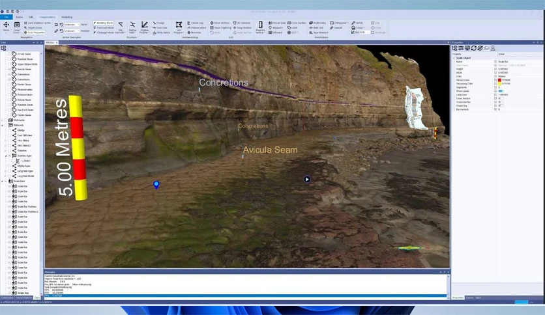The image size is (545, 315).
Task: Click the Sample tool
Action: (336, 28)
